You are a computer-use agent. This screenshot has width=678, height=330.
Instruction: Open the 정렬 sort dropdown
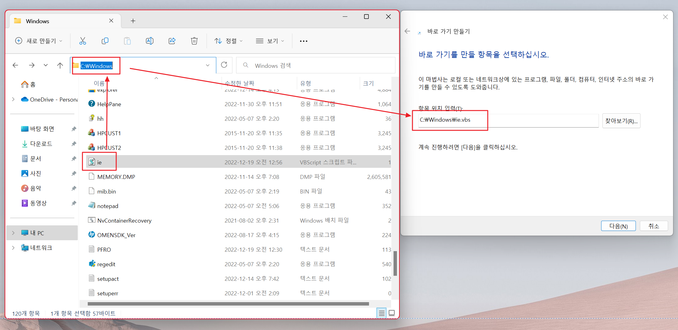pos(229,41)
